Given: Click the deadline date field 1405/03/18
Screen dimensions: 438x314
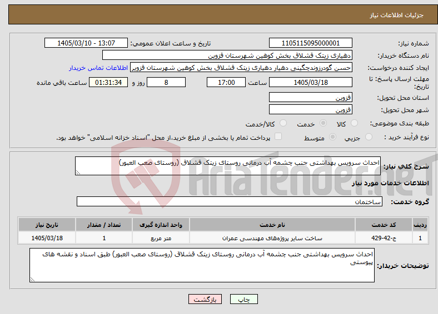Looking at the screenshot, I should (310, 82).
